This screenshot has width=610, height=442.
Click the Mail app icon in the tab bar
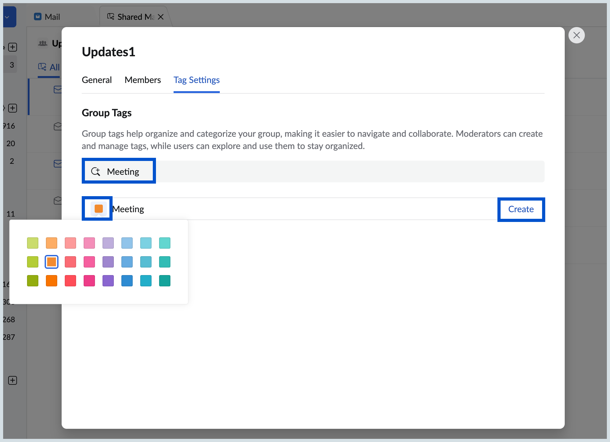click(38, 16)
